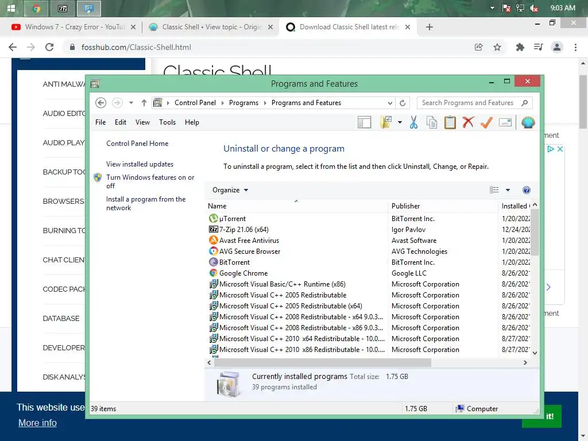Open the recent locations dropdown arrow
Image resolution: width=588 pixels, height=441 pixels.
pyautogui.click(x=131, y=103)
